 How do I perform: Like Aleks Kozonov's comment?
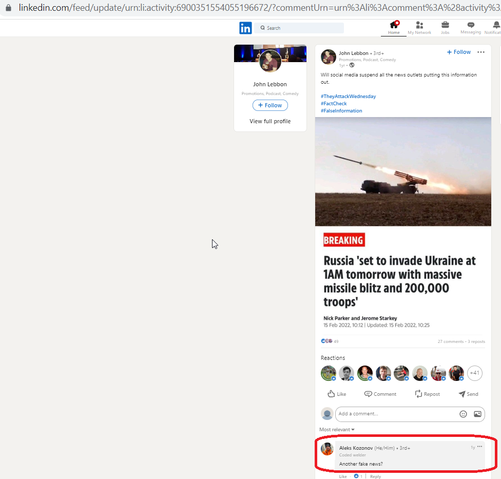coord(343,476)
